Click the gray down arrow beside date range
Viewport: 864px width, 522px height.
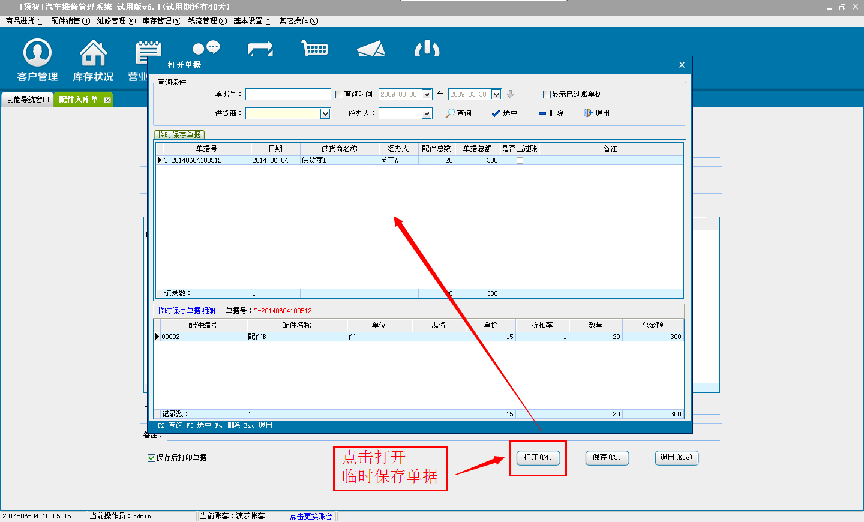[511, 94]
